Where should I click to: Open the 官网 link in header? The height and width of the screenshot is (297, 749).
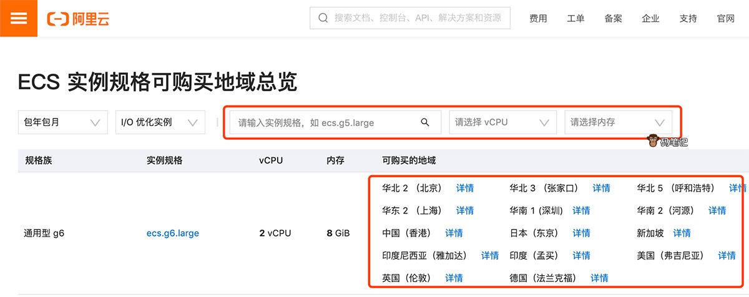point(725,19)
